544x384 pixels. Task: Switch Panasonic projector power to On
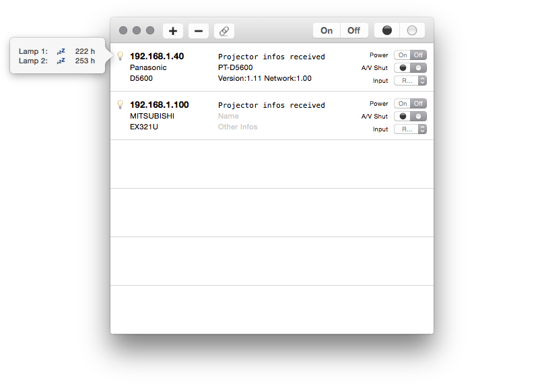point(403,55)
